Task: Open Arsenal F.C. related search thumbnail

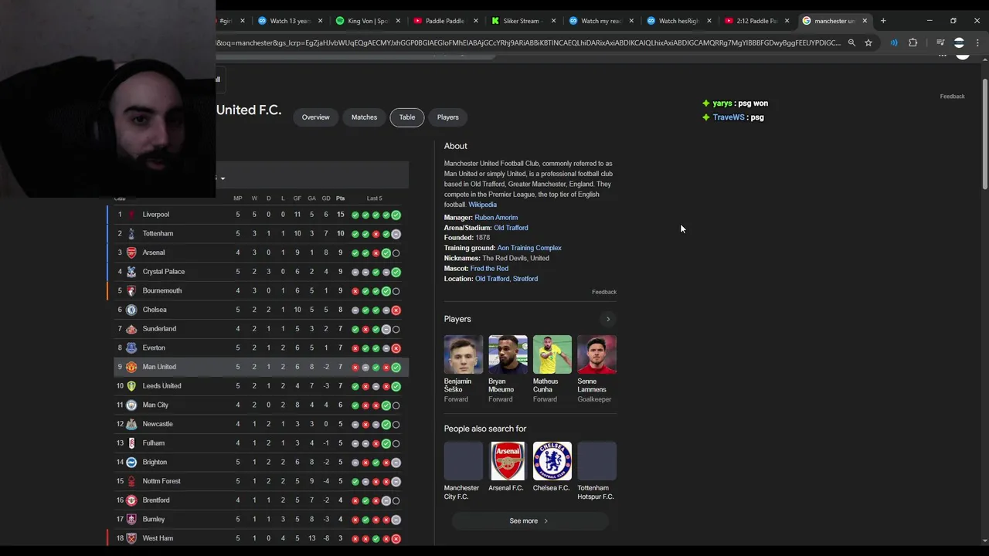Action: pos(508,461)
